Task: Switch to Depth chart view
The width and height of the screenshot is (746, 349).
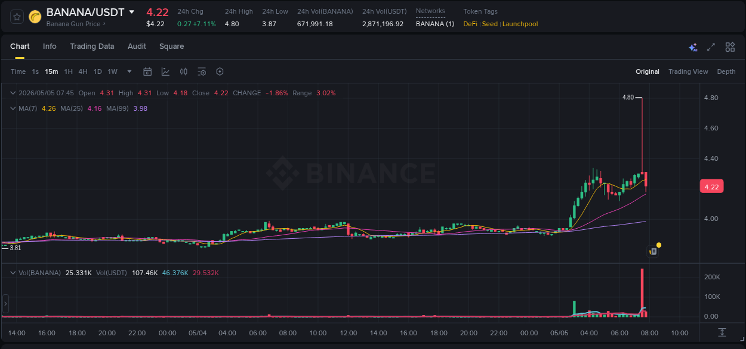Action: [x=726, y=71]
